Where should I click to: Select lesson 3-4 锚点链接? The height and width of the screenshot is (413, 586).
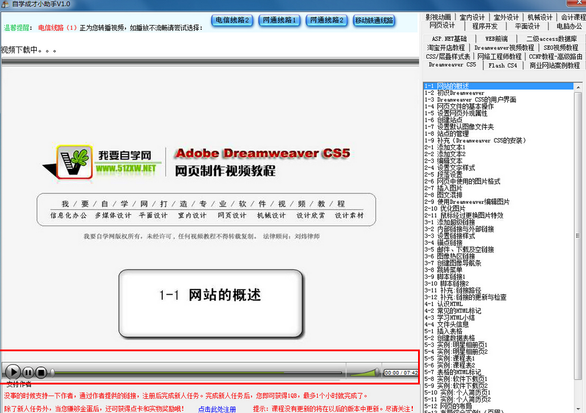[498, 243]
